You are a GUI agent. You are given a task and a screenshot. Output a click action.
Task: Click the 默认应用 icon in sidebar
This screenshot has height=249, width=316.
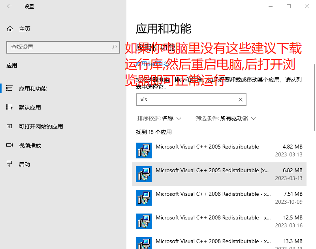click(9, 107)
